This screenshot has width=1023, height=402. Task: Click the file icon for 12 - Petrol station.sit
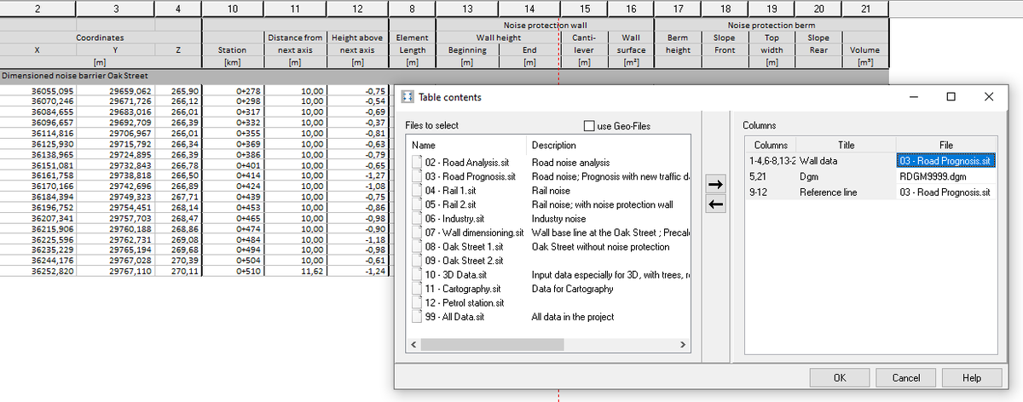point(417,302)
